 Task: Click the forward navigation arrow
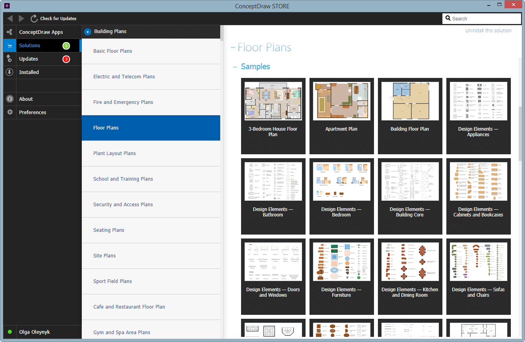21,18
